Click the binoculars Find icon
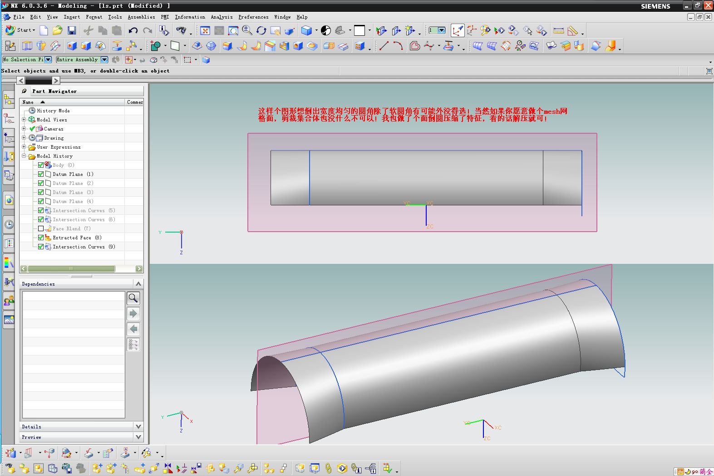This screenshot has width=714, height=476. tap(182, 30)
